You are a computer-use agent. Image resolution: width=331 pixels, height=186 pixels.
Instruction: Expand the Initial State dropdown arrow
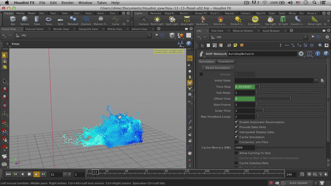click(316, 80)
